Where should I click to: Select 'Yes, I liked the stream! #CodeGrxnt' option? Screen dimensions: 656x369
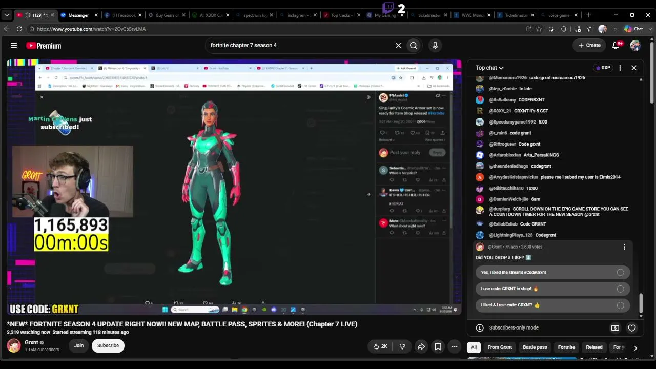(552, 272)
